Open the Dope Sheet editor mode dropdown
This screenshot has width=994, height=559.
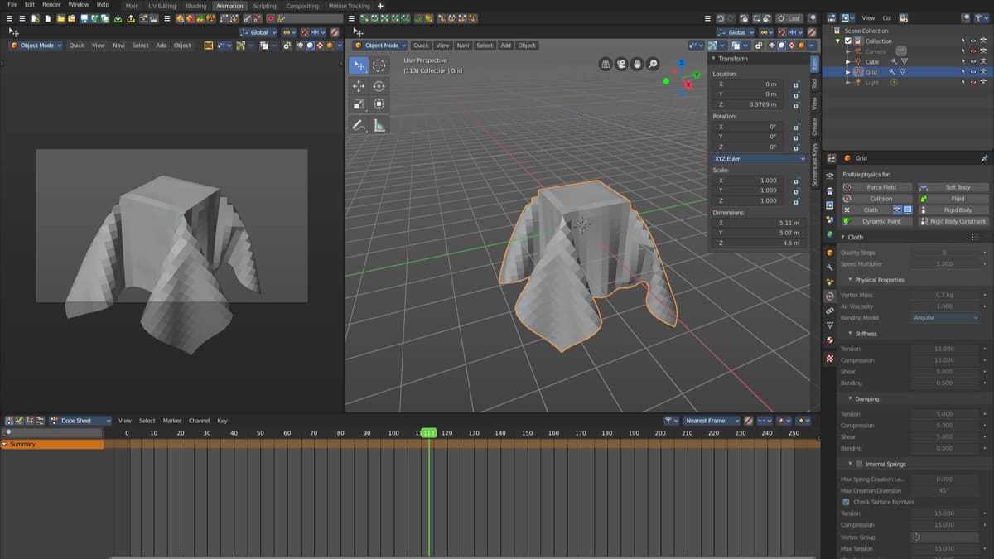(80, 421)
